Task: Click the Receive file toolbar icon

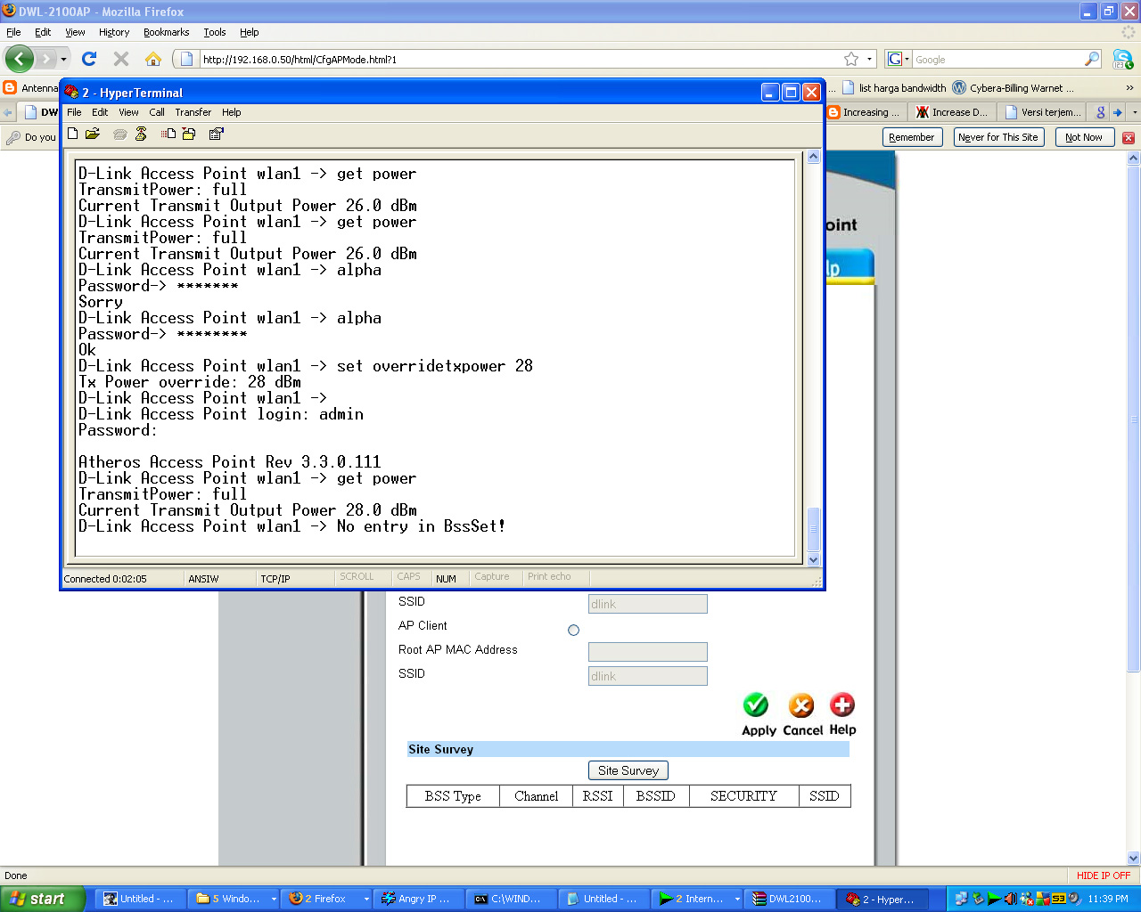Action: [189, 134]
